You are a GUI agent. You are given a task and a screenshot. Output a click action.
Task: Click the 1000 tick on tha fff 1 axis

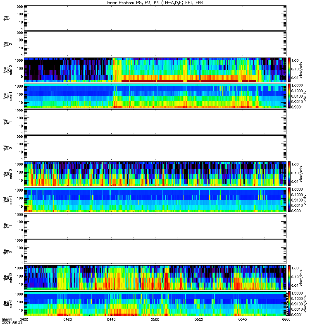pyautogui.click(x=19, y=7)
